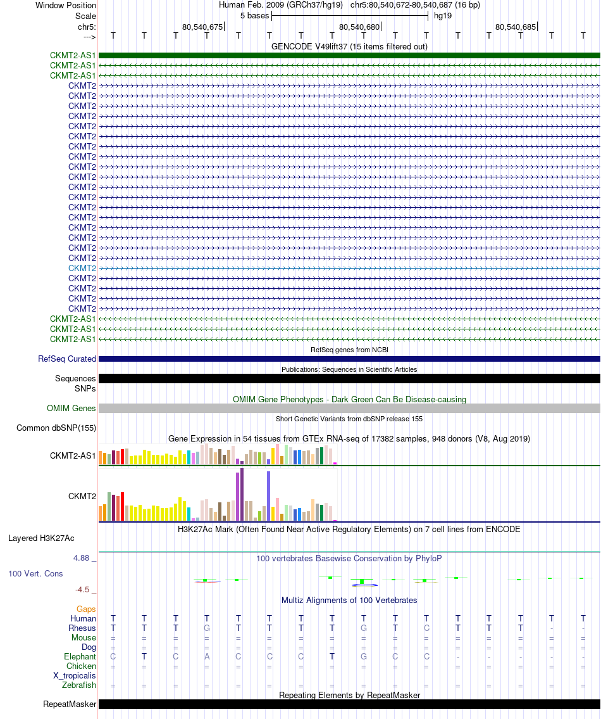Click the Common dbSNP(155) track label
Image resolution: width=601 pixels, height=719 pixels.
pyautogui.click(x=56, y=428)
